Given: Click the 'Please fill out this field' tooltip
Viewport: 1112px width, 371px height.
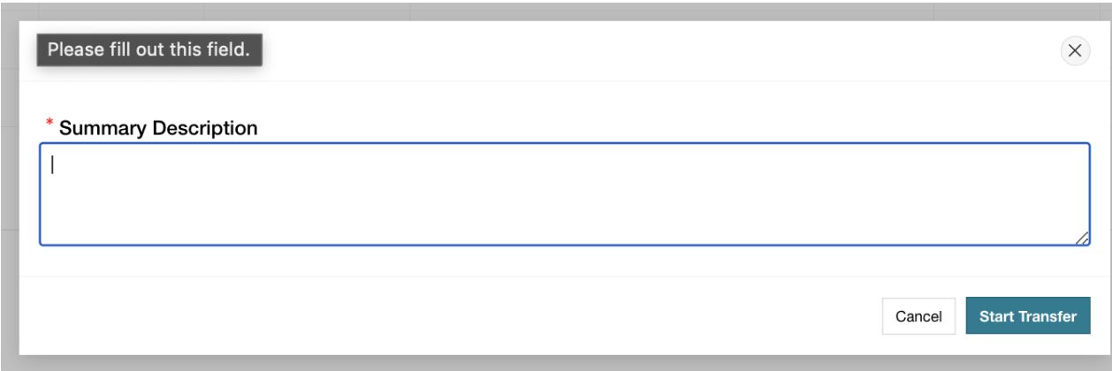Looking at the screenshot, I should pyautogui.click(x=149, y=50).
